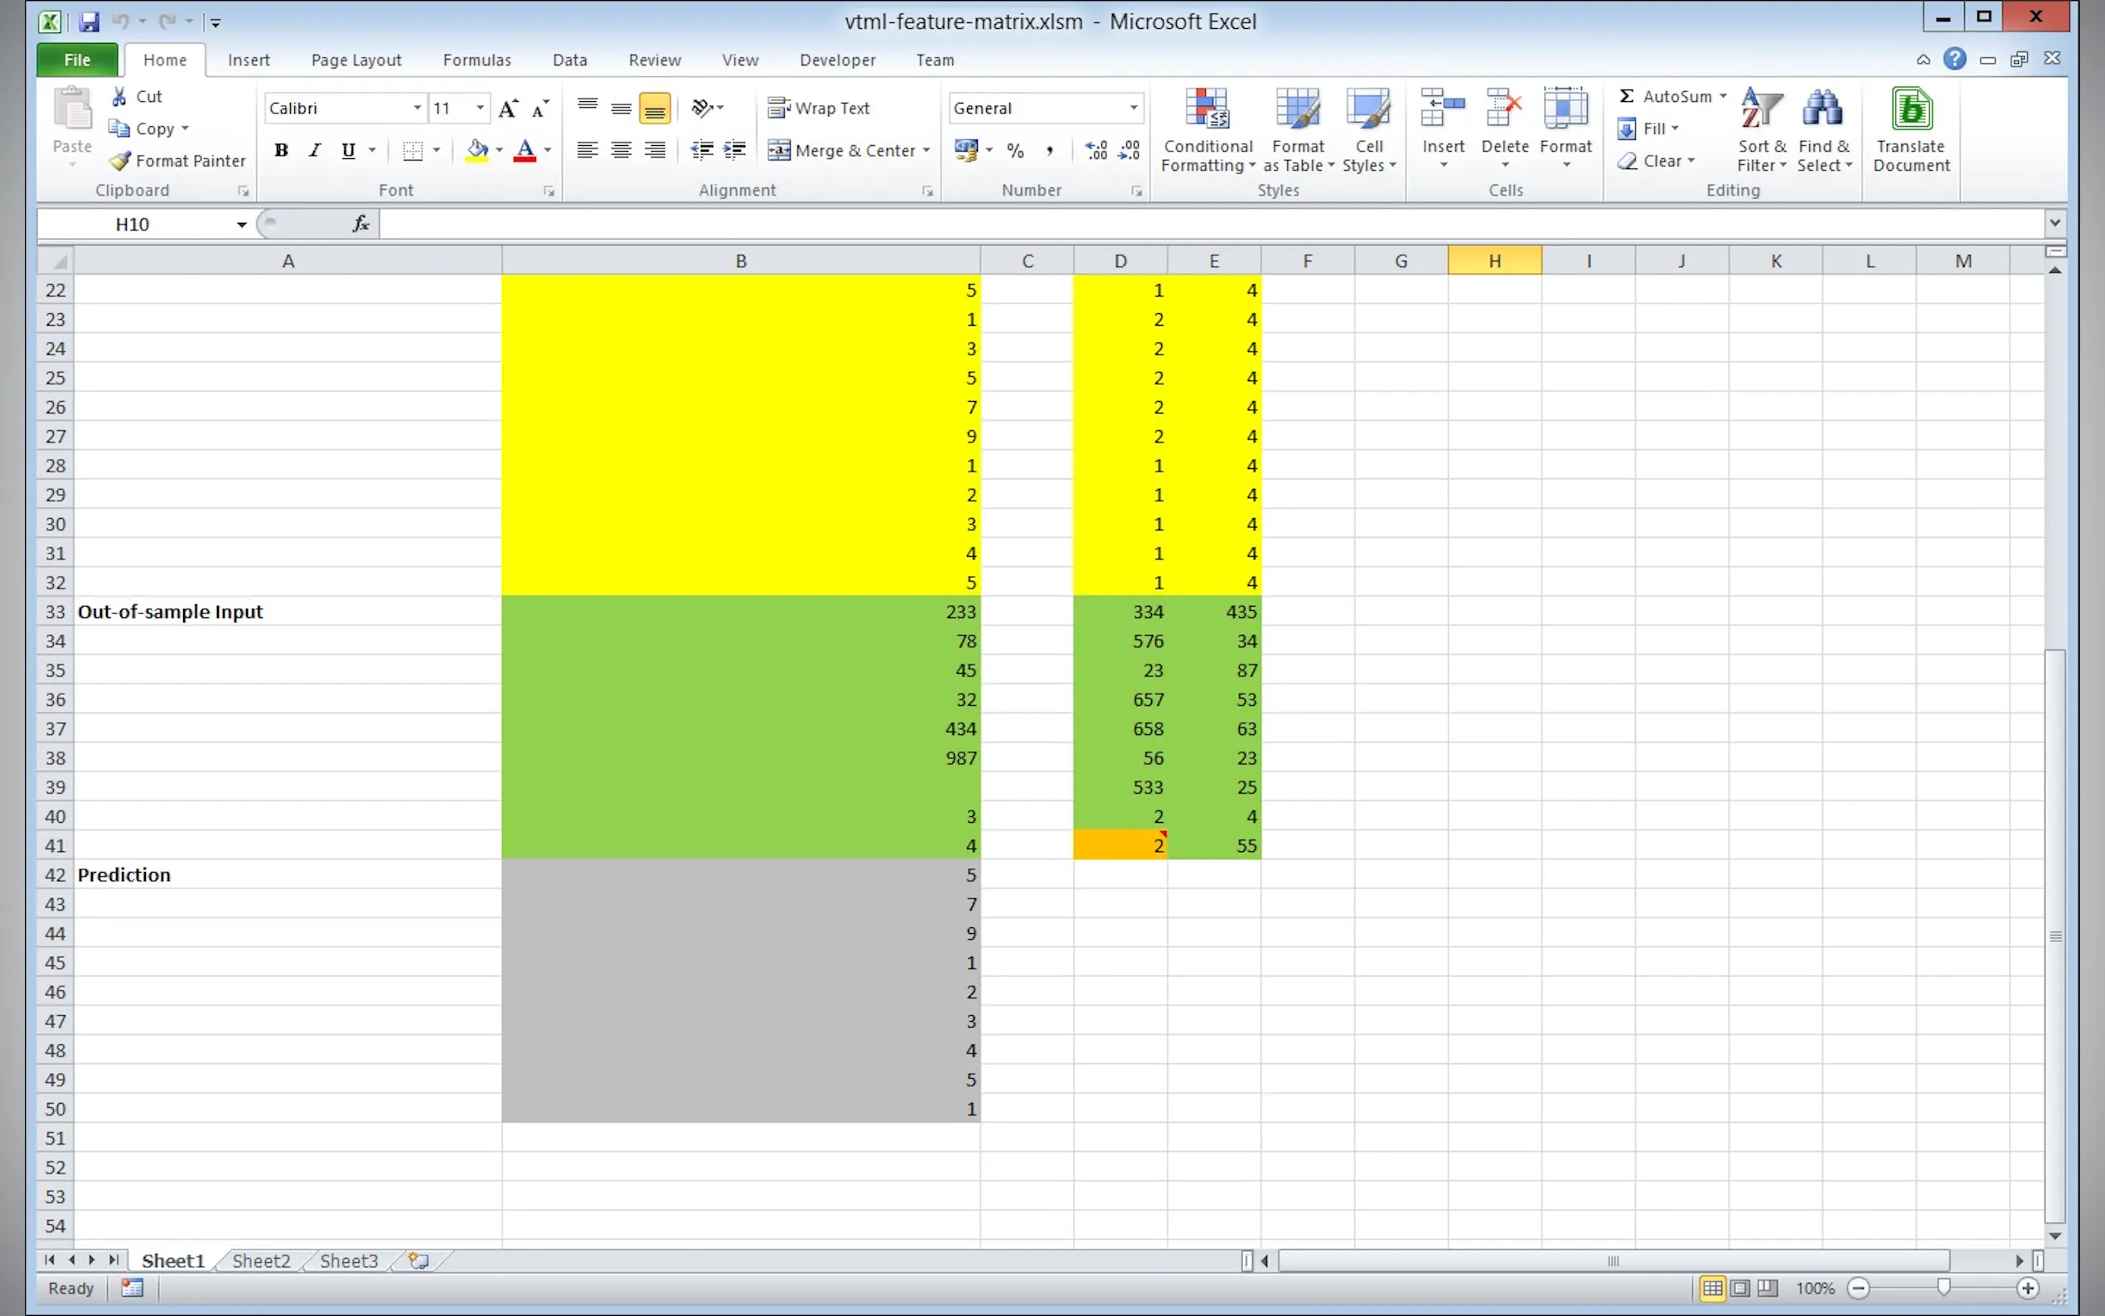This screenshot has width=2105, height=1316.
Task: Click the Insert Function fx icon
Action: (361, 225)
